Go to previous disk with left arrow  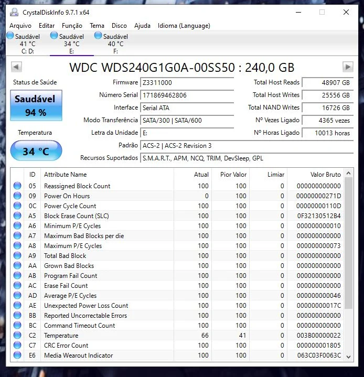(16, 67)
